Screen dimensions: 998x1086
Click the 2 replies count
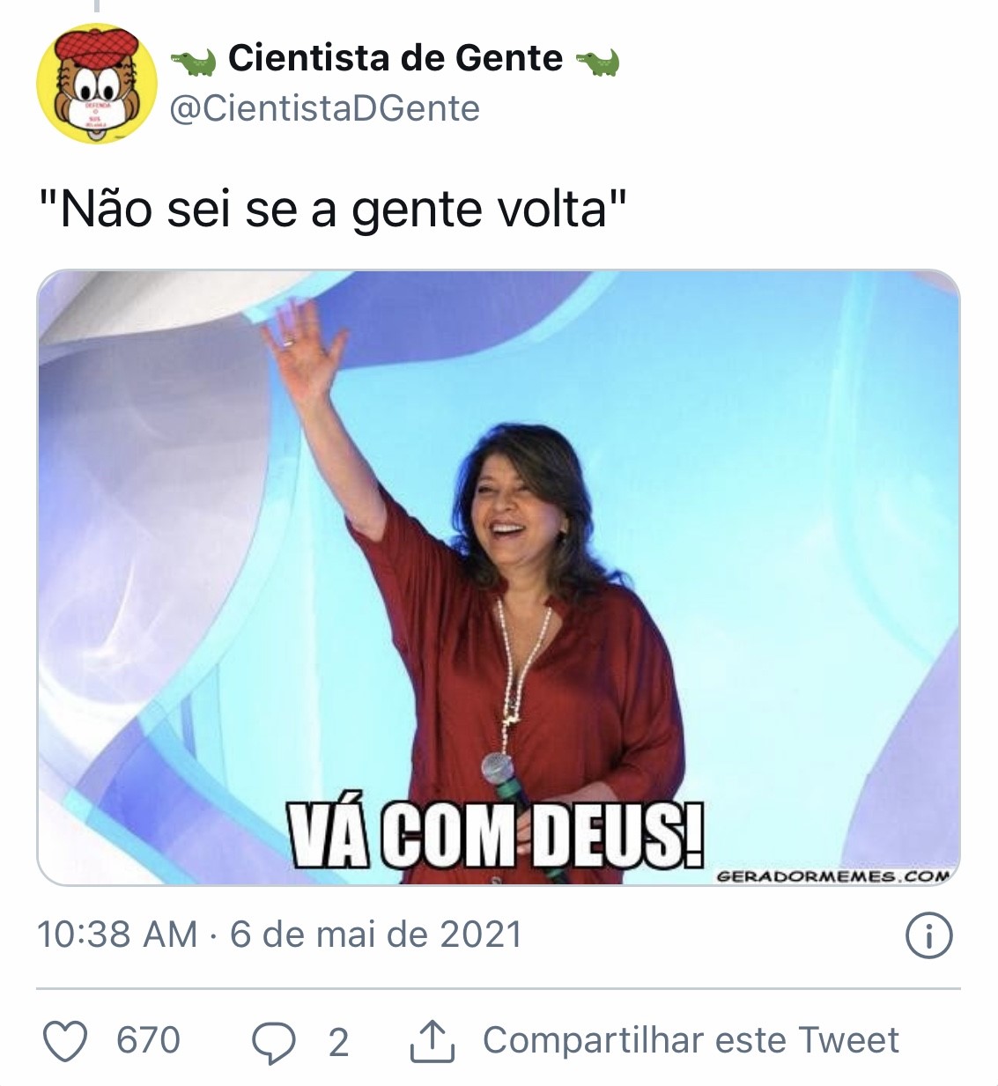338,1043
